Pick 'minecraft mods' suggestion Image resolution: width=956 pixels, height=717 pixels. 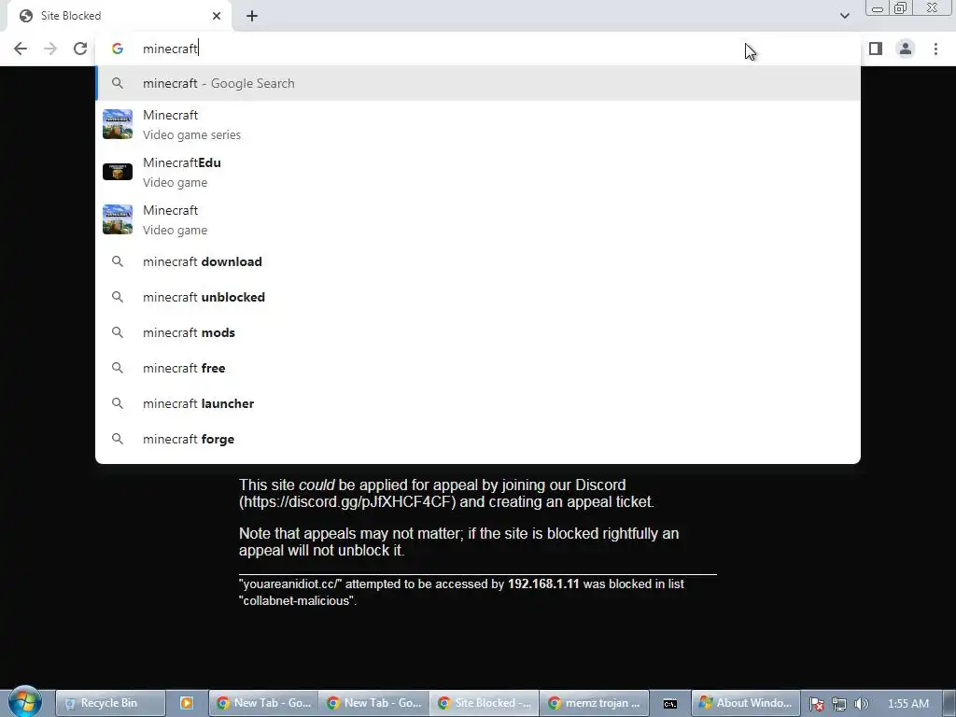478,332
